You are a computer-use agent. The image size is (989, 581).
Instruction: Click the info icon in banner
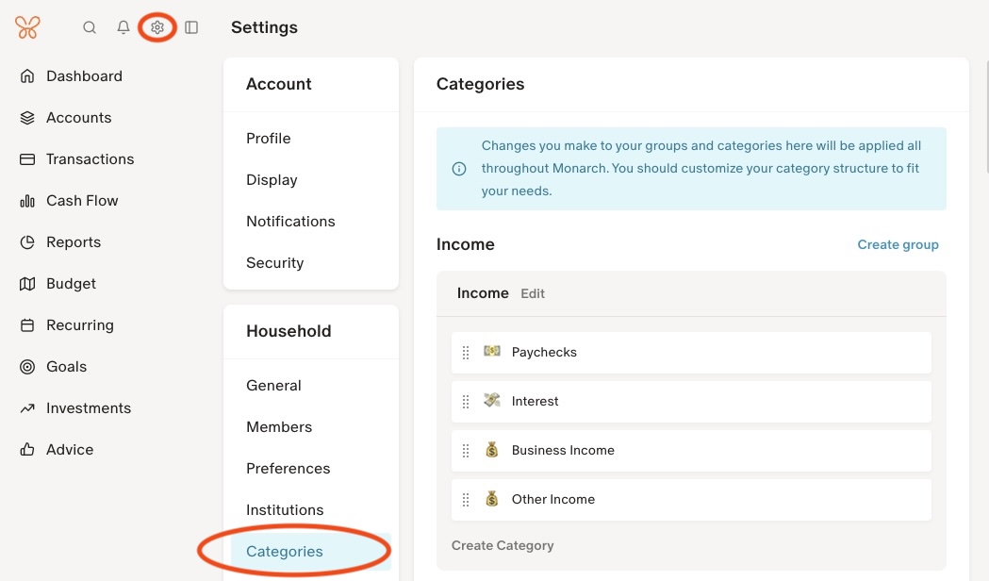459,169
